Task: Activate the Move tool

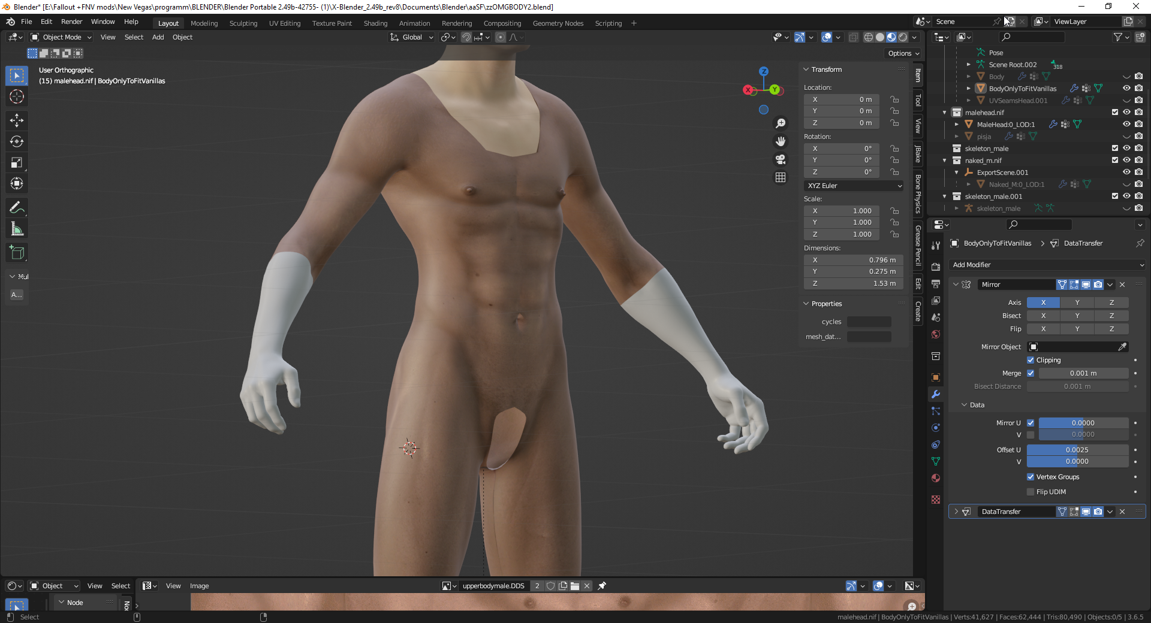Action: click(x=17, y=120)
